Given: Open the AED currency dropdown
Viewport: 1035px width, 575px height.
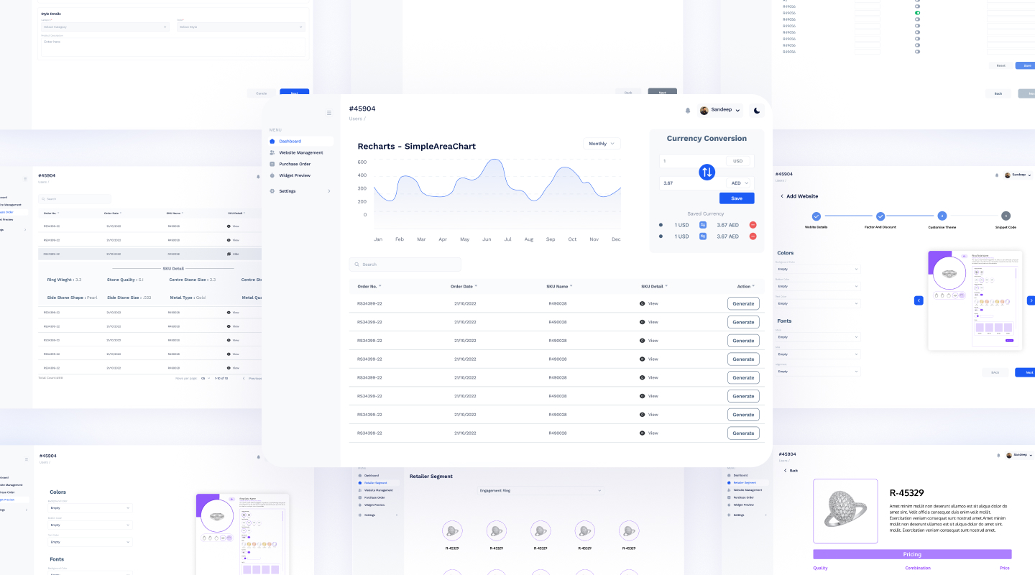Looking at the screenshot, I should click(x=740, y=183).
